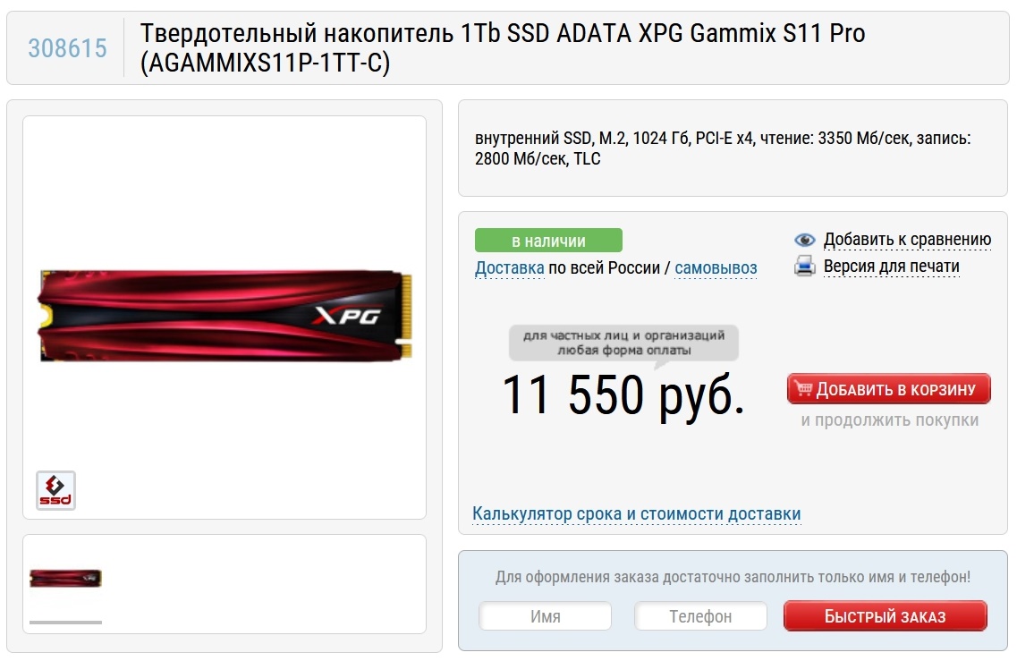Click the shopping cart icon
This screenshot has height=661, width=1017.
tap(803, 388)
